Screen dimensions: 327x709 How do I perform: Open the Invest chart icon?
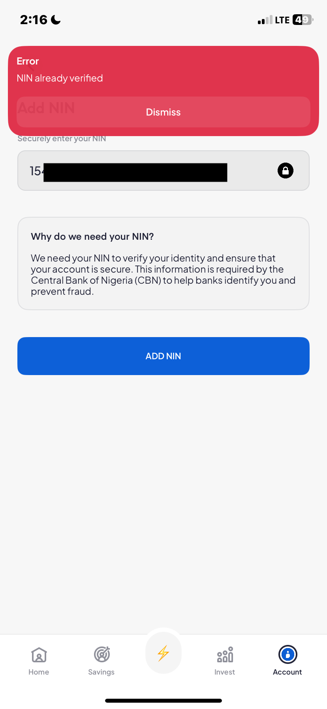pyautogui.click(x=225, y=654)
